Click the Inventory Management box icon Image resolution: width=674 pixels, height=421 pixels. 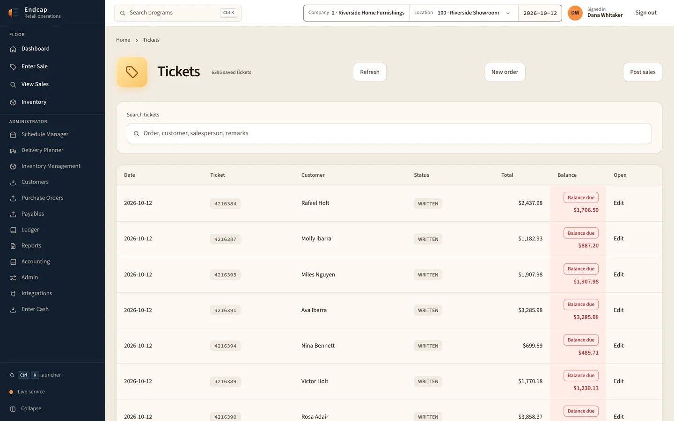point(13,167)
